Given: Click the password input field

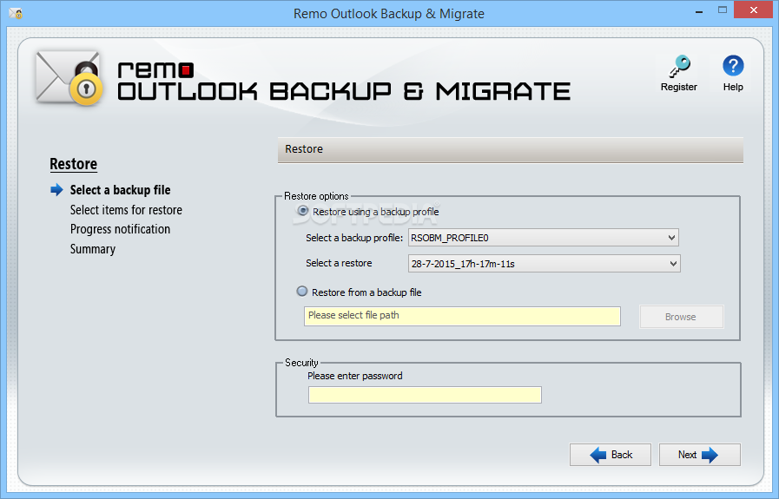Looking at the screenshot, I should point(425,395).
